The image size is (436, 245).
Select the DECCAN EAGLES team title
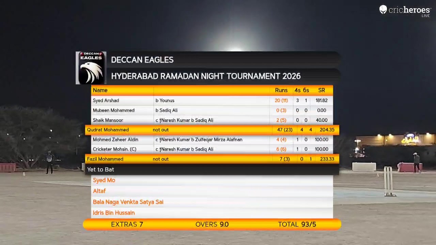click(x=142, y=60)
